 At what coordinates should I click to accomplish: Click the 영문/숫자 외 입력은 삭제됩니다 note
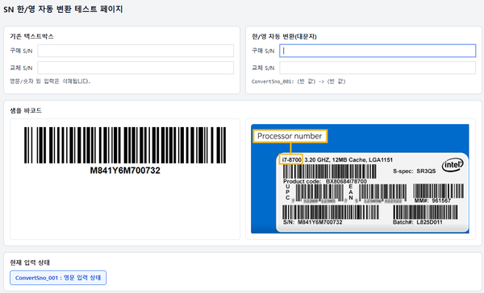[x=50, y=81]
